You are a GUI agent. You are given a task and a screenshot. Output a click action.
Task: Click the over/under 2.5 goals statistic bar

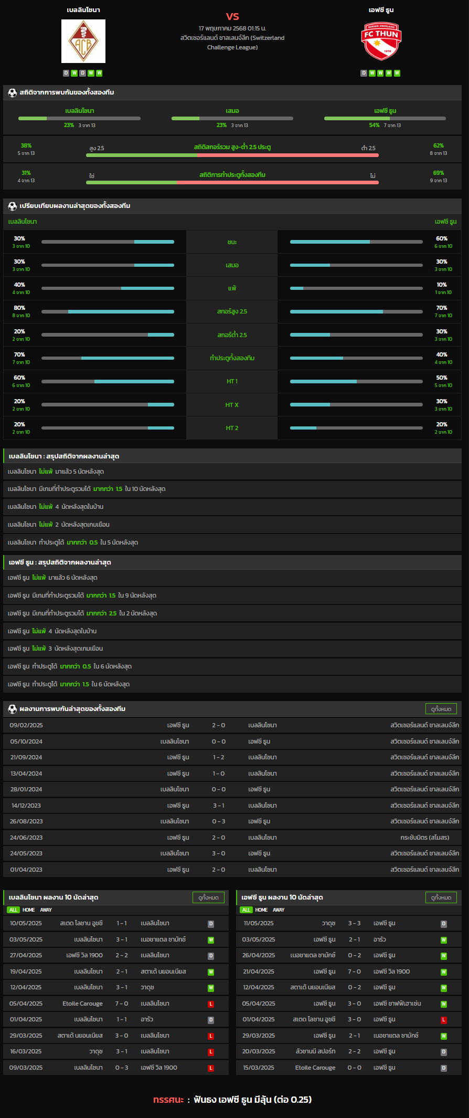click(x=232, y=155)
